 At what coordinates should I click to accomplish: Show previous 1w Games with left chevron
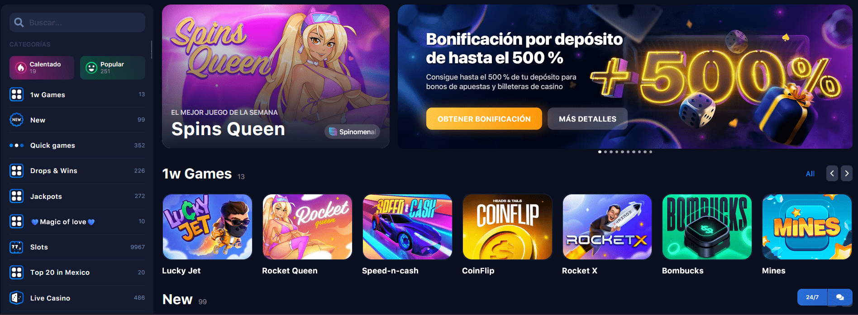(x=832, y=174)
